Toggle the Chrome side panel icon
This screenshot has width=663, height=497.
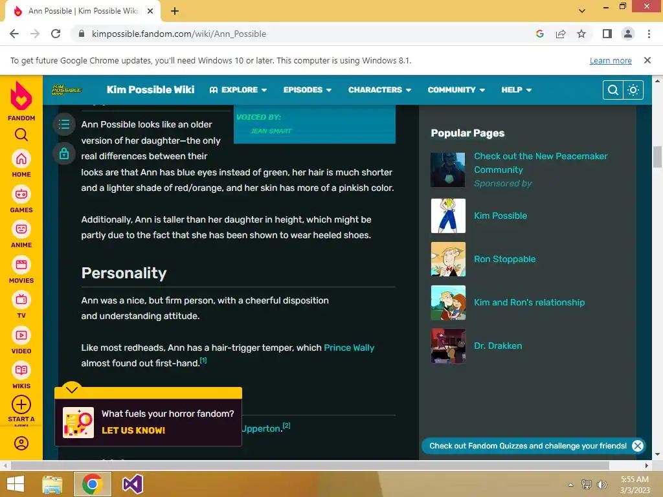[x=607, y=34]
